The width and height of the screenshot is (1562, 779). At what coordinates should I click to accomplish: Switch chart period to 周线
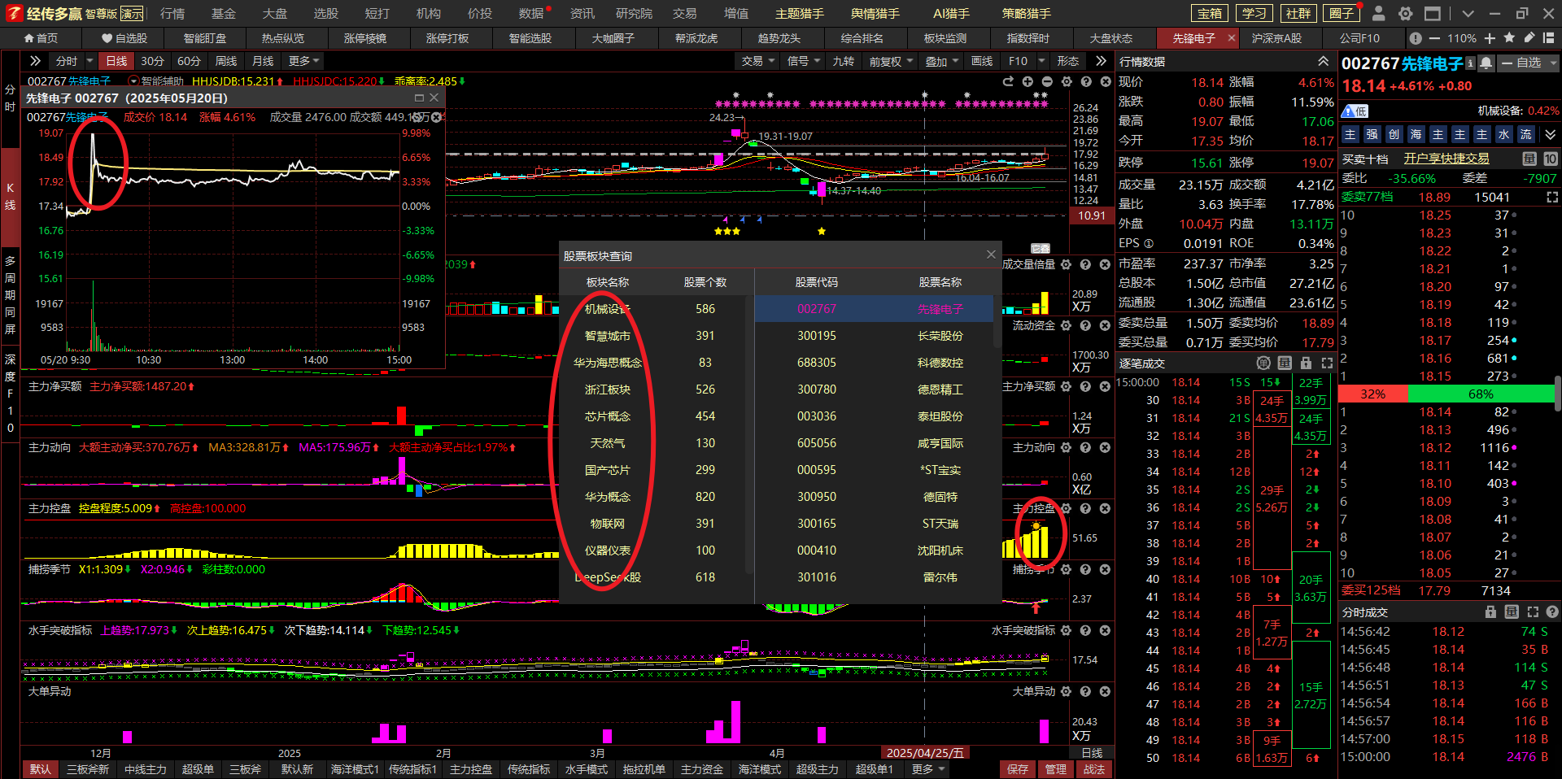[x=226, y=61]
